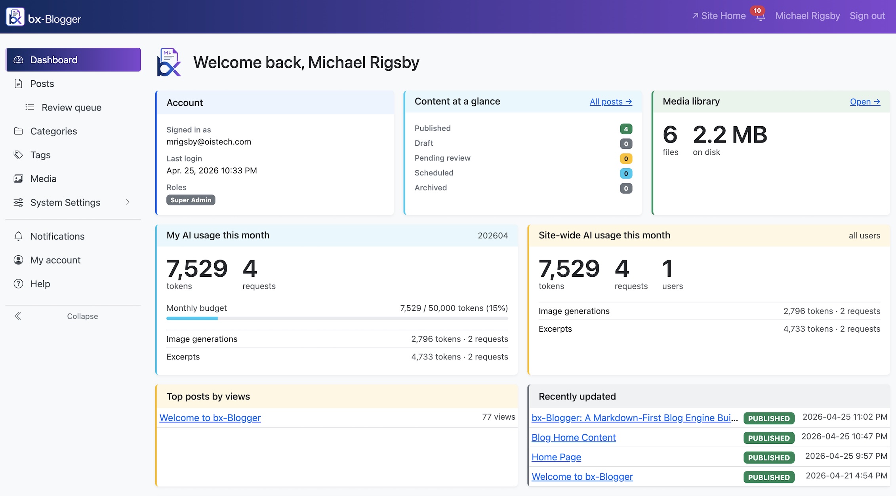This screenshot has width=896, height=496.
Task: Click the System Settings sliders icon
Action: click(x=18, y=202)
